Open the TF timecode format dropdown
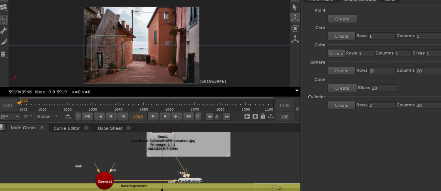This screenshot has width=441, height=191. (28, 116)
